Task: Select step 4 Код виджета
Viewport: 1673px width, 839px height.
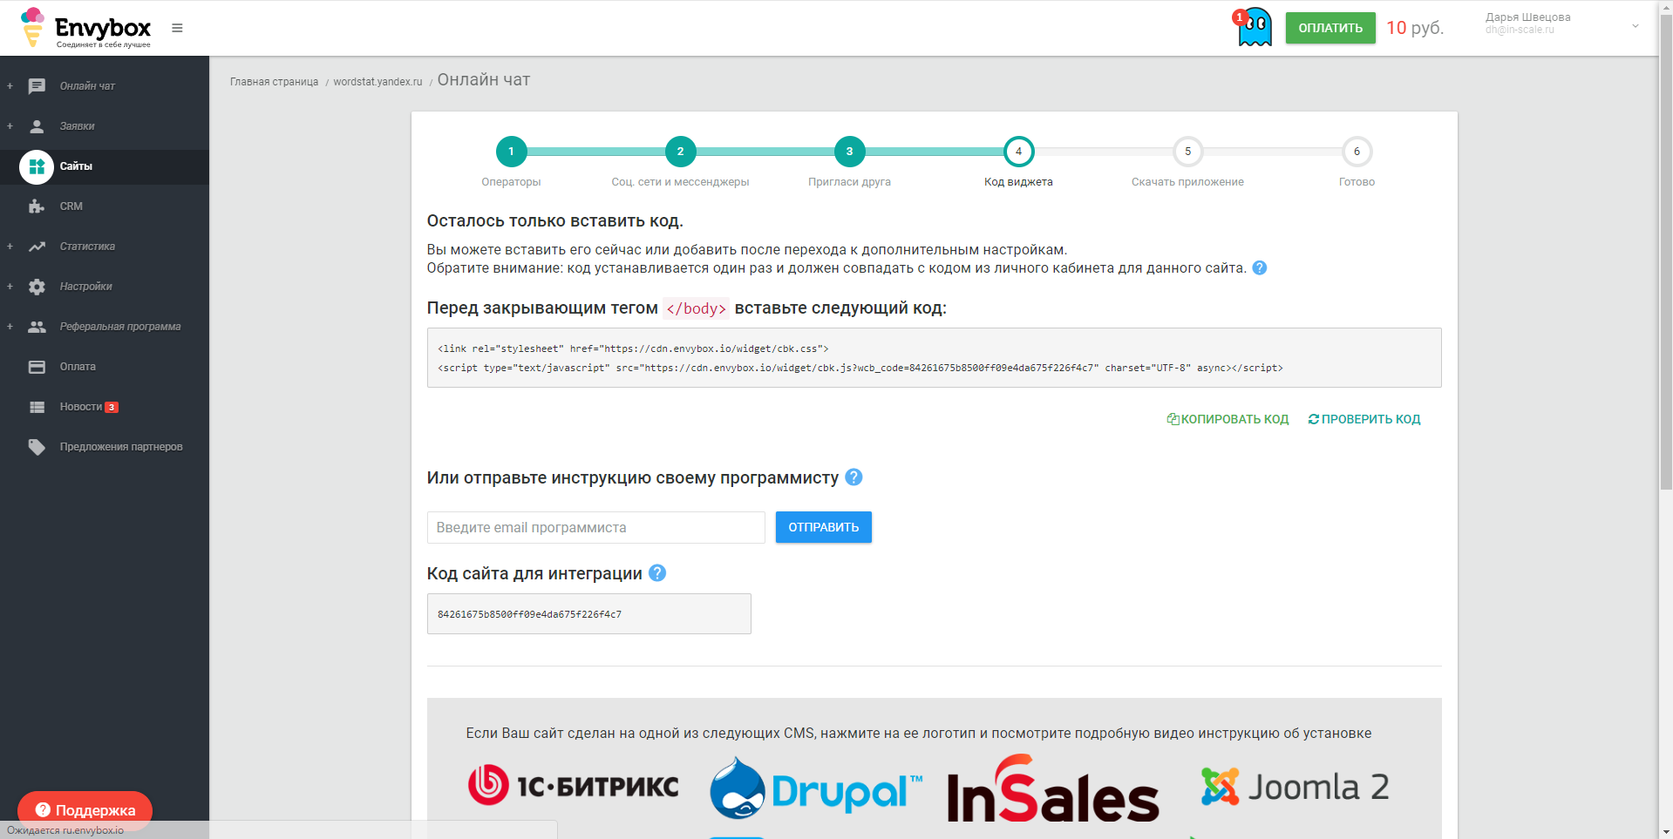Action: click(1018, 152)
